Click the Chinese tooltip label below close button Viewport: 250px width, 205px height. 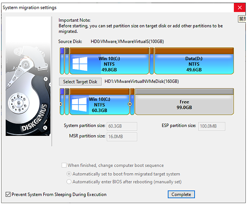pyautogui.click(x=242, y=19)
